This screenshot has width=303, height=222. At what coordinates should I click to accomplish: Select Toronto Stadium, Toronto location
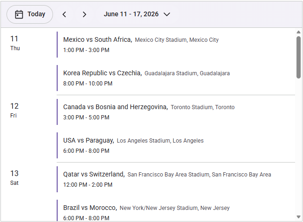coord(203,107)
